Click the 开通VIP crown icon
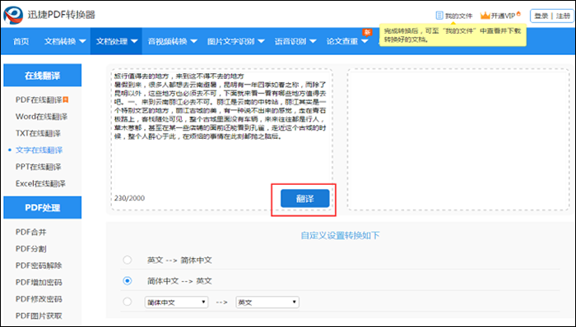The image size is (576, 327). pyautogui.click(x=485, y=16)
